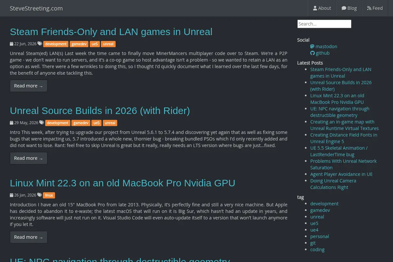The height and width of the screenshot is (262, 393).
Task: Click tags icon on Steam Friends-Only post
Action: point(40,44)
